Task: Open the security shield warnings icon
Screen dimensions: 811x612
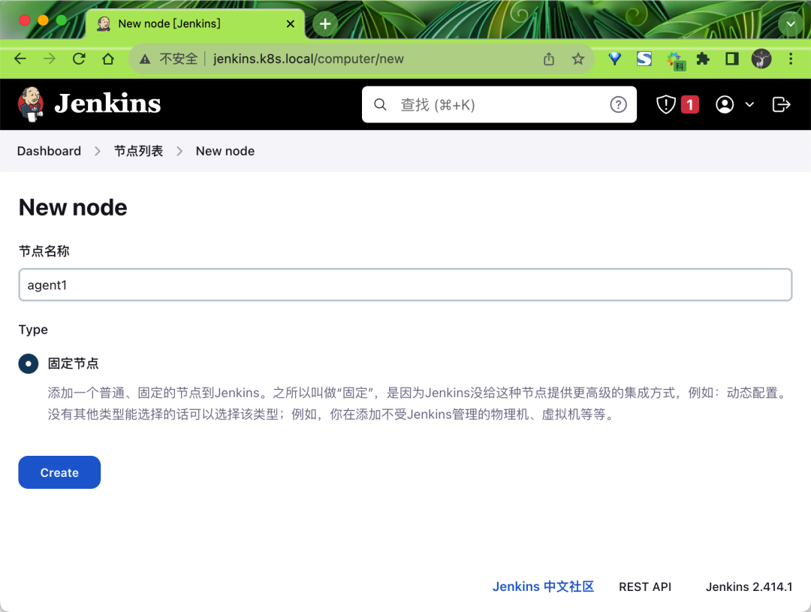Action: tap(665, 104)
